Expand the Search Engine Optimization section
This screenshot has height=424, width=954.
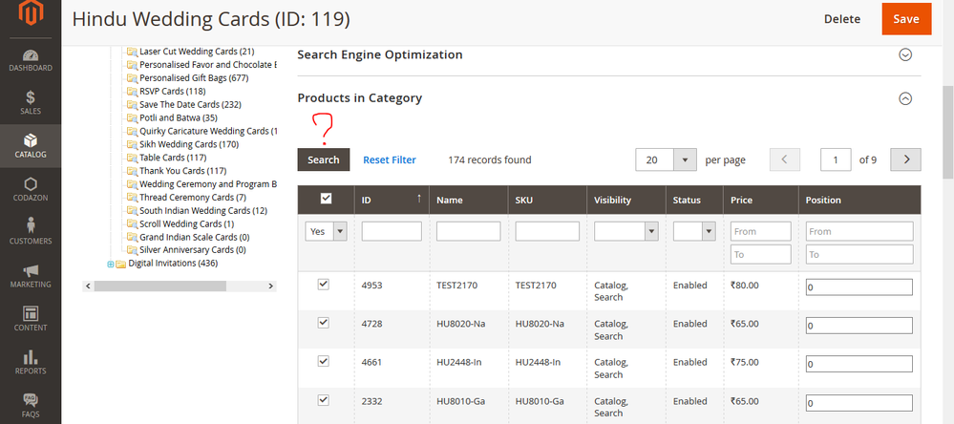pos(905,54)
